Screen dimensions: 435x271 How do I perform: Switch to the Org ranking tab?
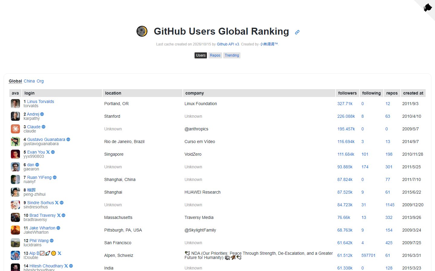(x=40, y=81)
